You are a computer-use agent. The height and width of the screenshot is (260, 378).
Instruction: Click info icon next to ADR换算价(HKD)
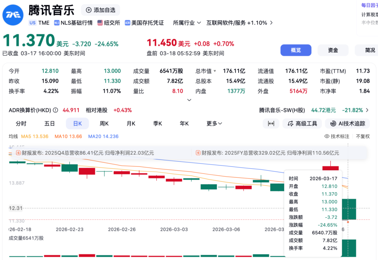click(x=55, y=110)
